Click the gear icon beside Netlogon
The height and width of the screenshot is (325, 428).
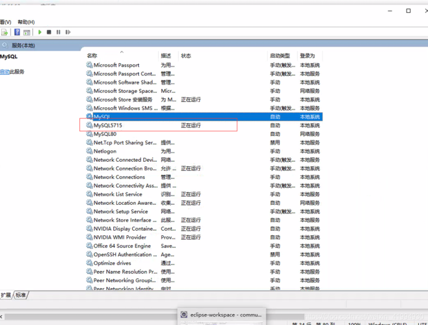point(89,151)
